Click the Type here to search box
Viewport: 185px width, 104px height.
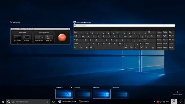[28, 102]
